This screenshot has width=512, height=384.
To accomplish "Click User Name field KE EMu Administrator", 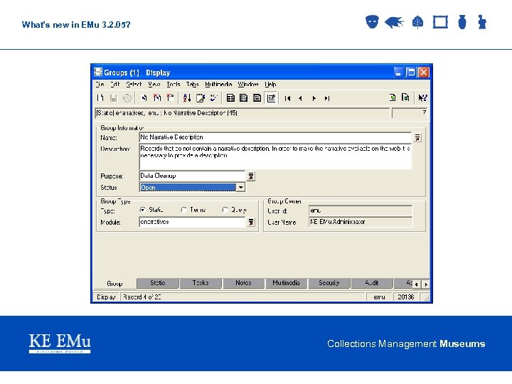I will (360, 222).
